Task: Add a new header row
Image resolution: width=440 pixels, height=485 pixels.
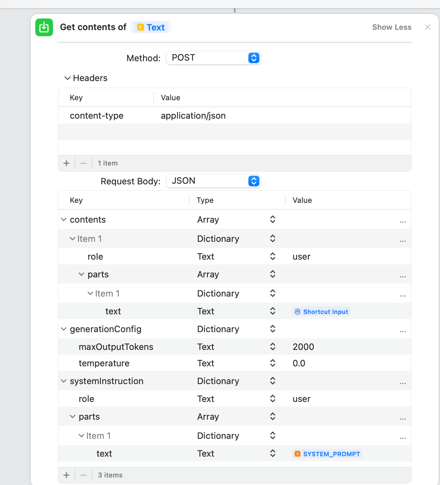Action: [x=66, y=163]
